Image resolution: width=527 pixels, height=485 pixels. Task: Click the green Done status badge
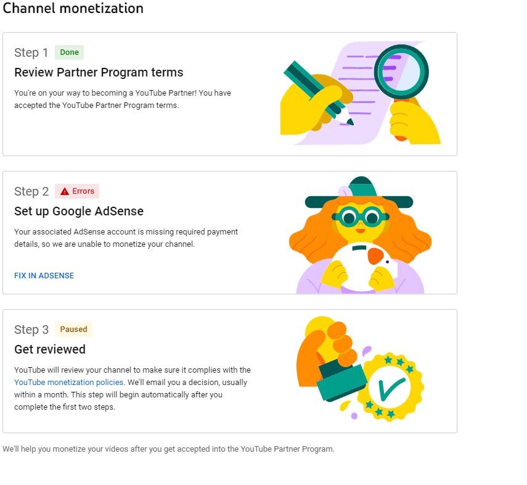click(x=69, y=52)
